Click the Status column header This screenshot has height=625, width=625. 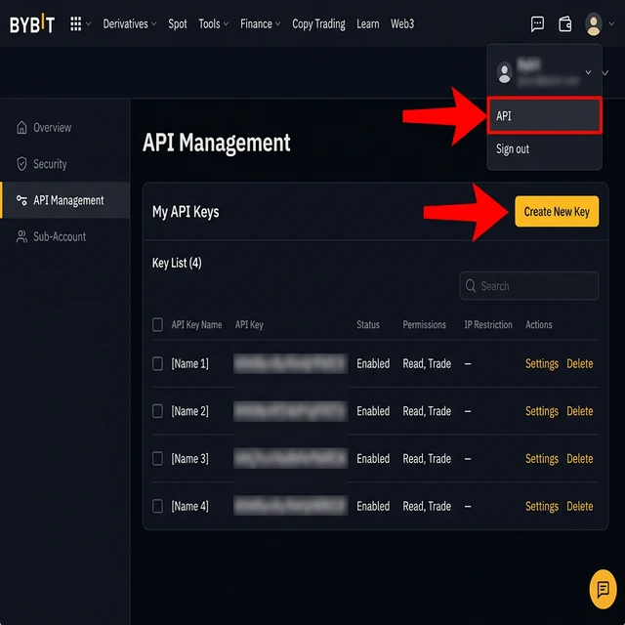(x=368, y=324)
